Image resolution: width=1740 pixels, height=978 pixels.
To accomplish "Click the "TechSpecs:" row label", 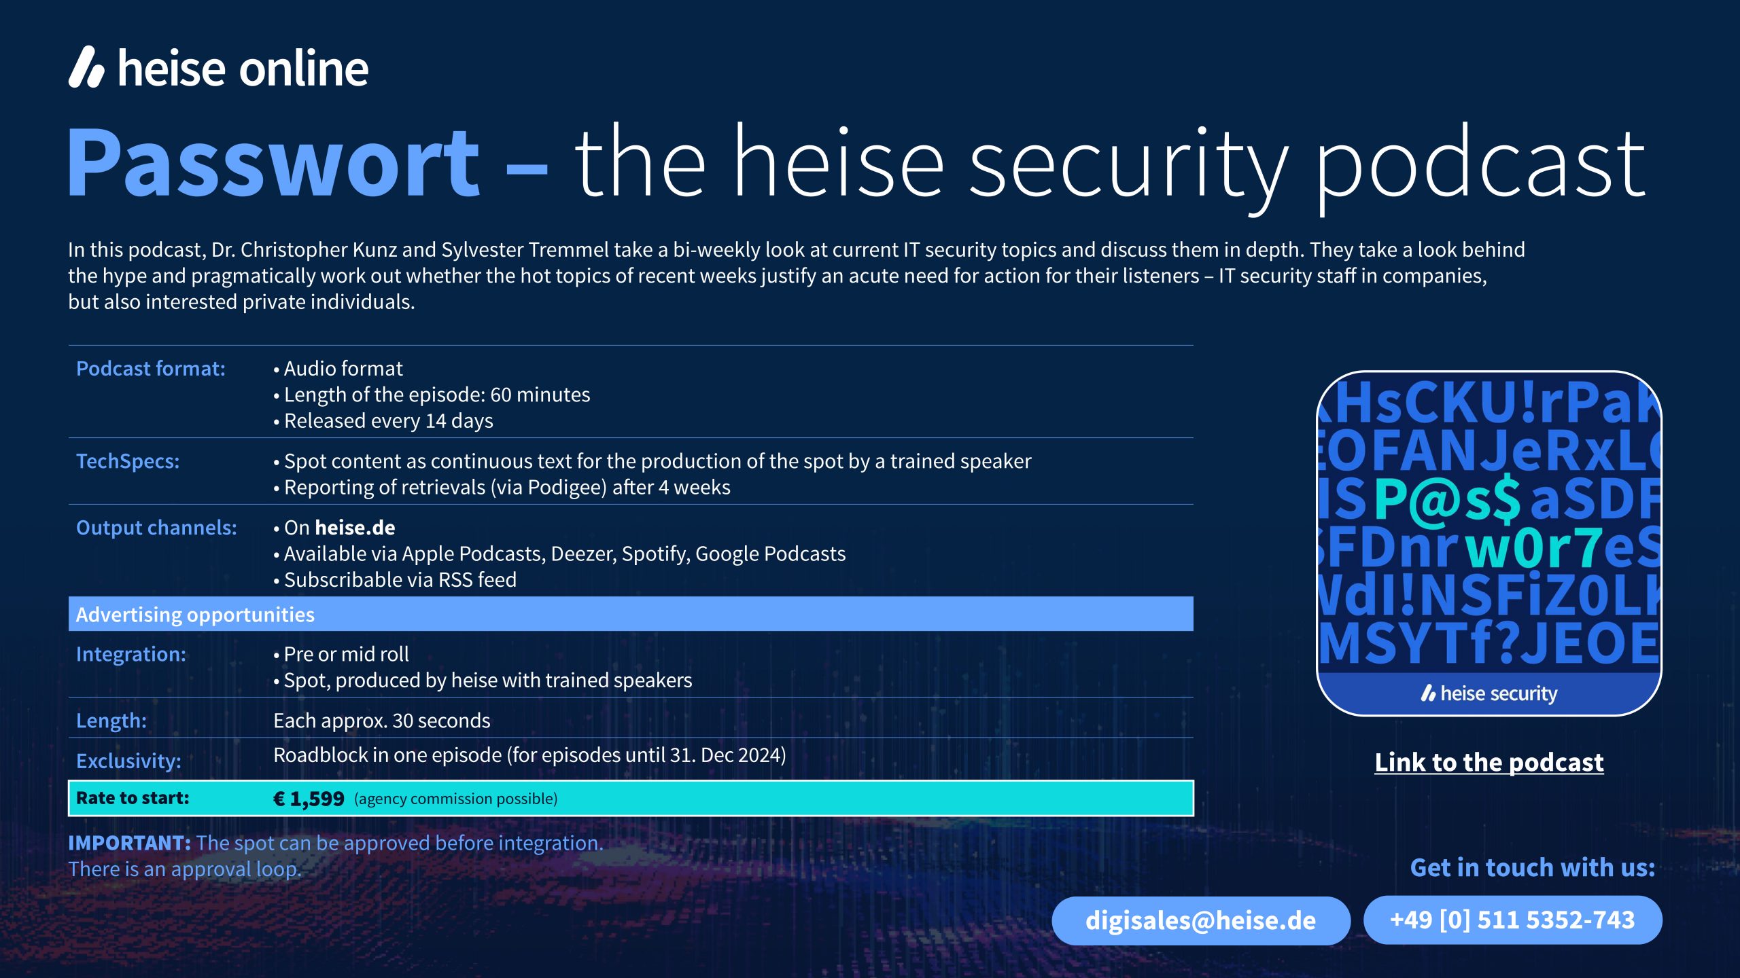I will click(128, 461).
